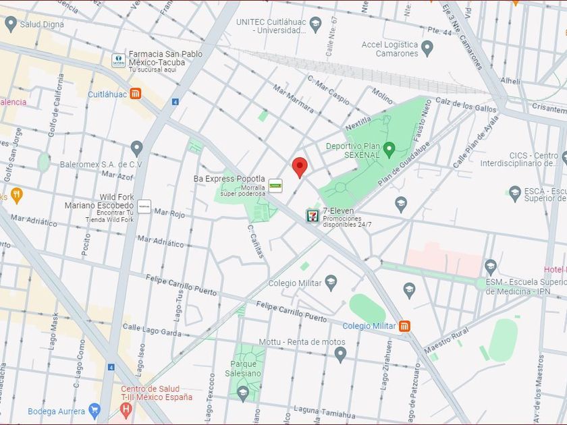Select the school pin beside Plan de Guadalupe
Image resolution: width=567 pixels, height=425 pixels.
[x=401, y=204]
